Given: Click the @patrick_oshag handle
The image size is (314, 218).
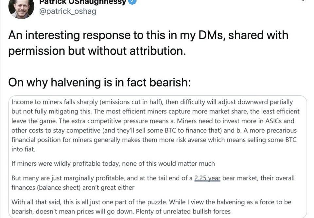Looking at the screenshot, I should tap(67, 12).
